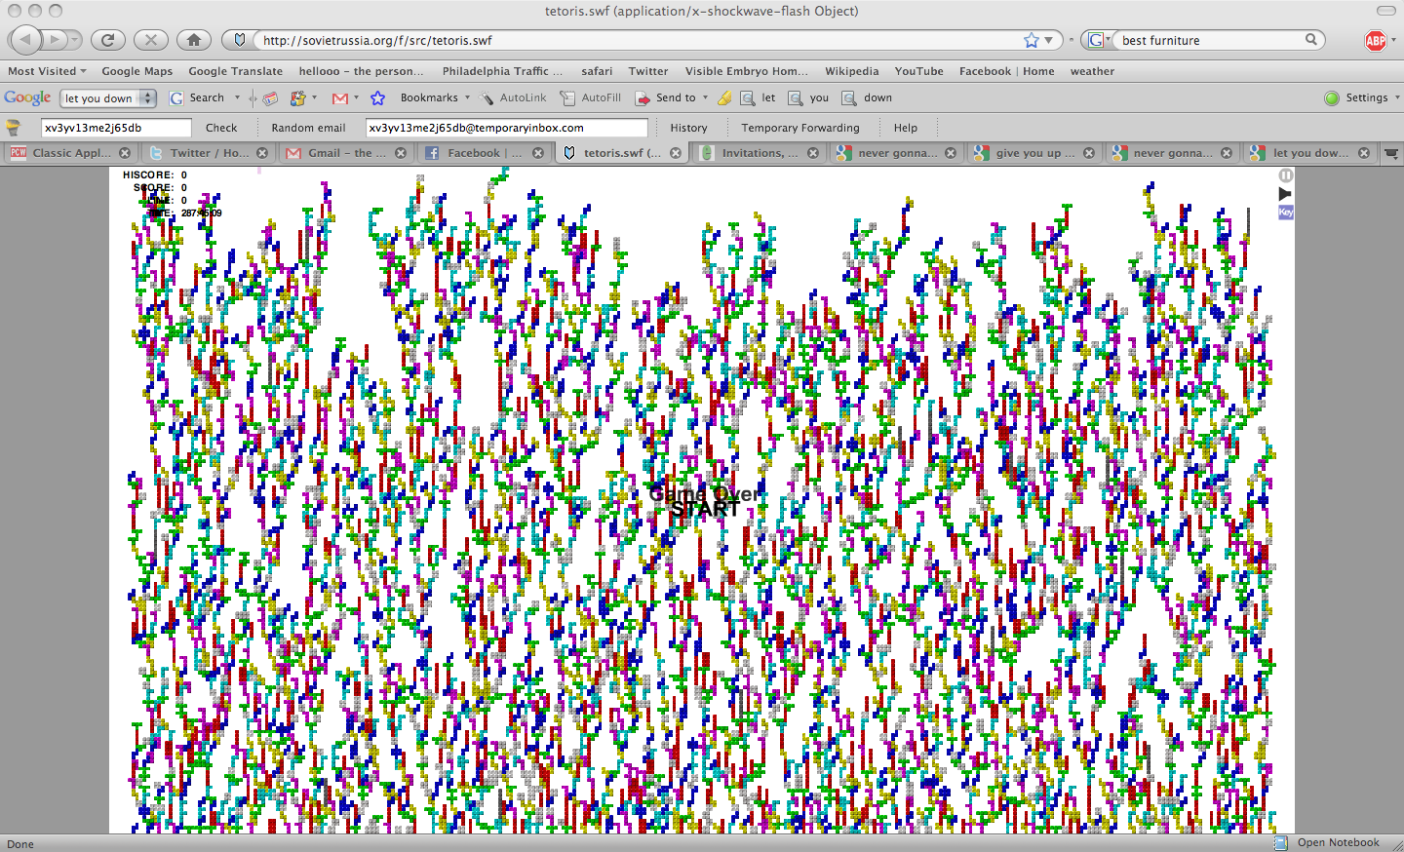Click the purple Key button in the game

pyautogui.click(x=1286, y=212)
